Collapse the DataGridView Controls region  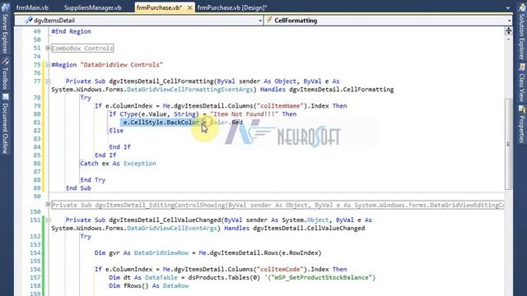click(48, 64)
